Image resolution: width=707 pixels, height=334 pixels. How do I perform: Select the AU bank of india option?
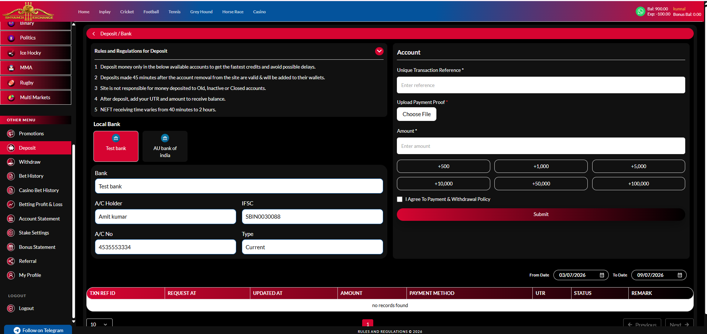[165, 146]
